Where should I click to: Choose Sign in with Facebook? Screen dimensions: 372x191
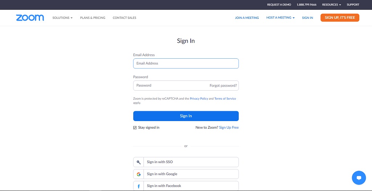pos(186,186)
